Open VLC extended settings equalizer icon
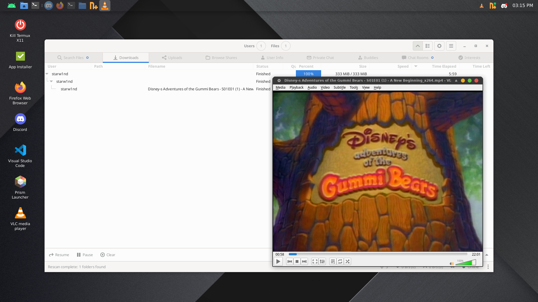The height and width of the screenshot is (302, 538). click(322, 261)
